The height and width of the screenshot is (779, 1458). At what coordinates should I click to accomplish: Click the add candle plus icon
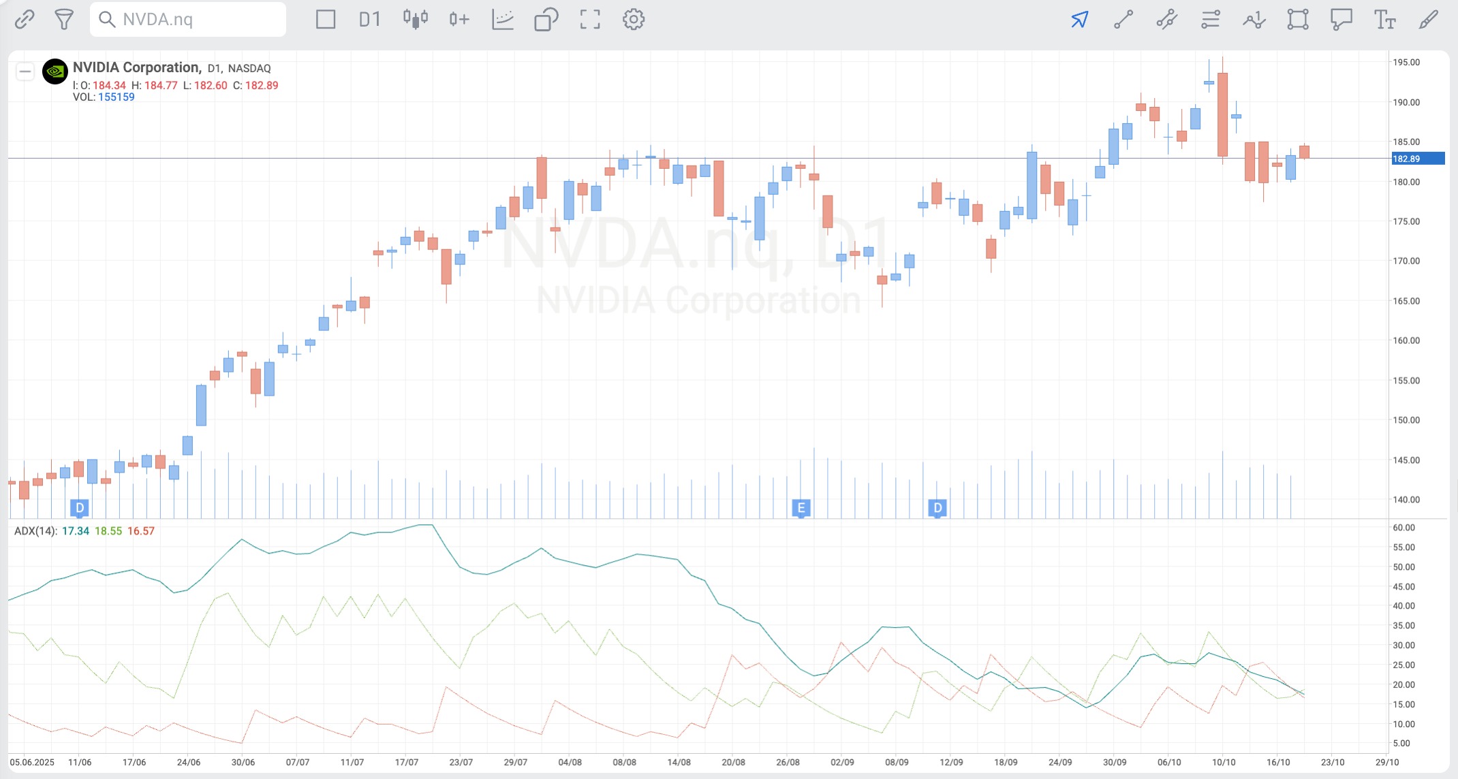tap(459, 19)
